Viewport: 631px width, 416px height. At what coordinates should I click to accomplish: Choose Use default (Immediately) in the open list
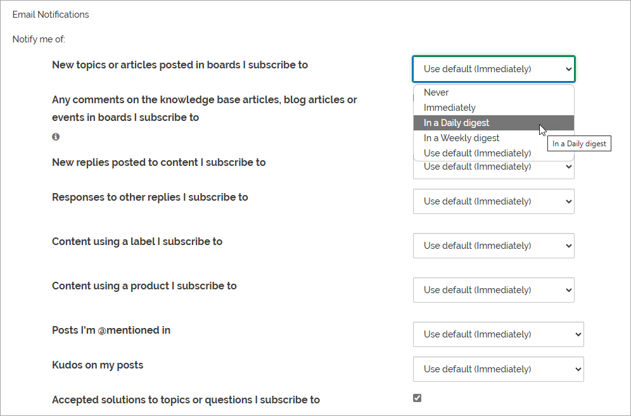coord(478,153)
